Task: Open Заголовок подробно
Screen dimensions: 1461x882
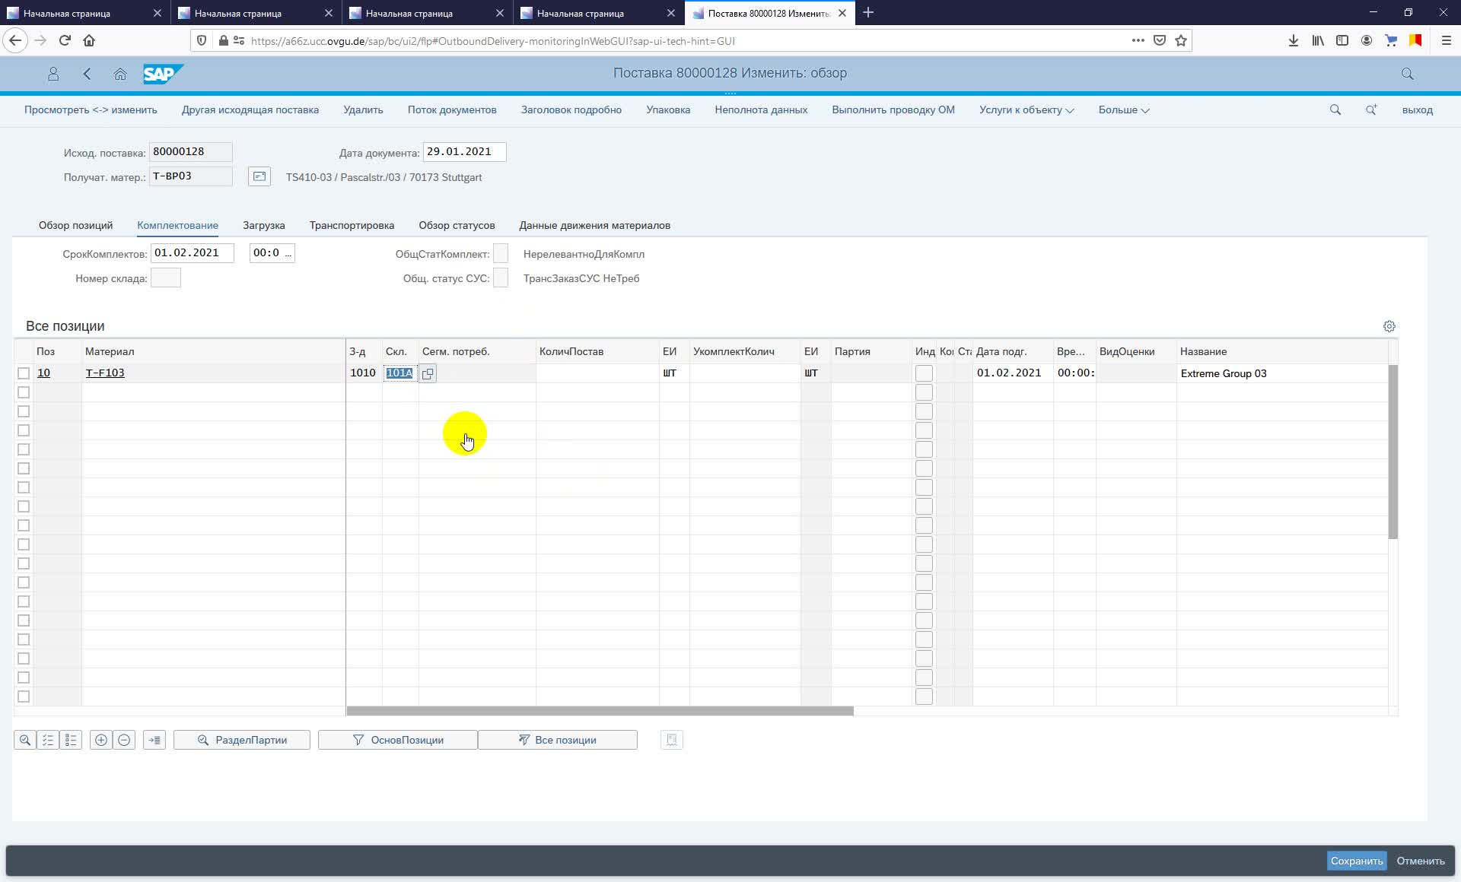Action: [571, 110]
